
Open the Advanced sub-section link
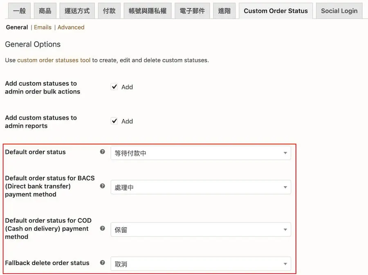coord(71,27)
